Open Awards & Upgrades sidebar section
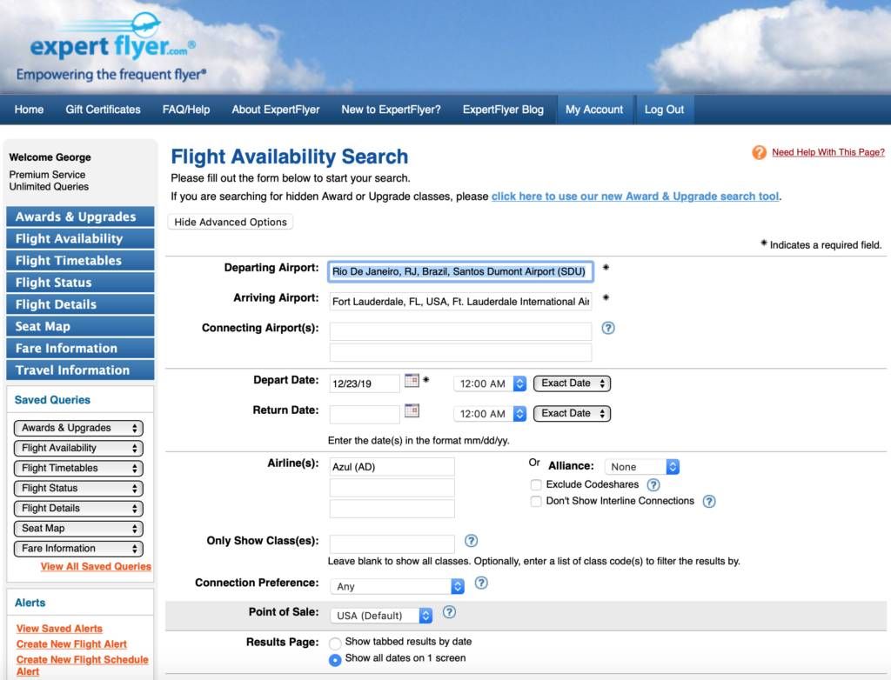This screenshot has width=891, height=680. (x=80, y=217)
